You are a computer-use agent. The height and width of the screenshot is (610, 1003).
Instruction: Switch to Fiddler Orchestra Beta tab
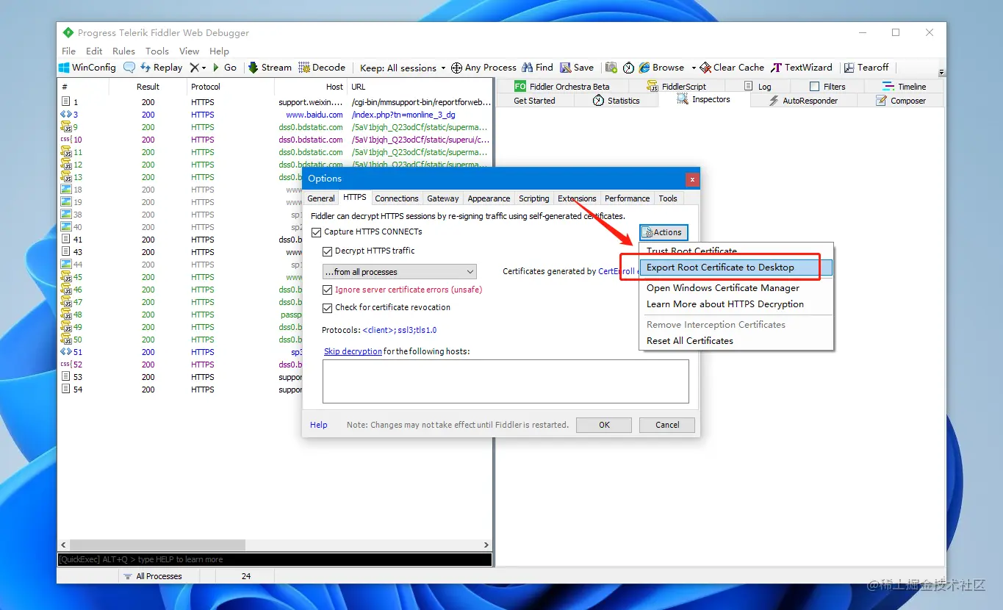pos(562,86)
